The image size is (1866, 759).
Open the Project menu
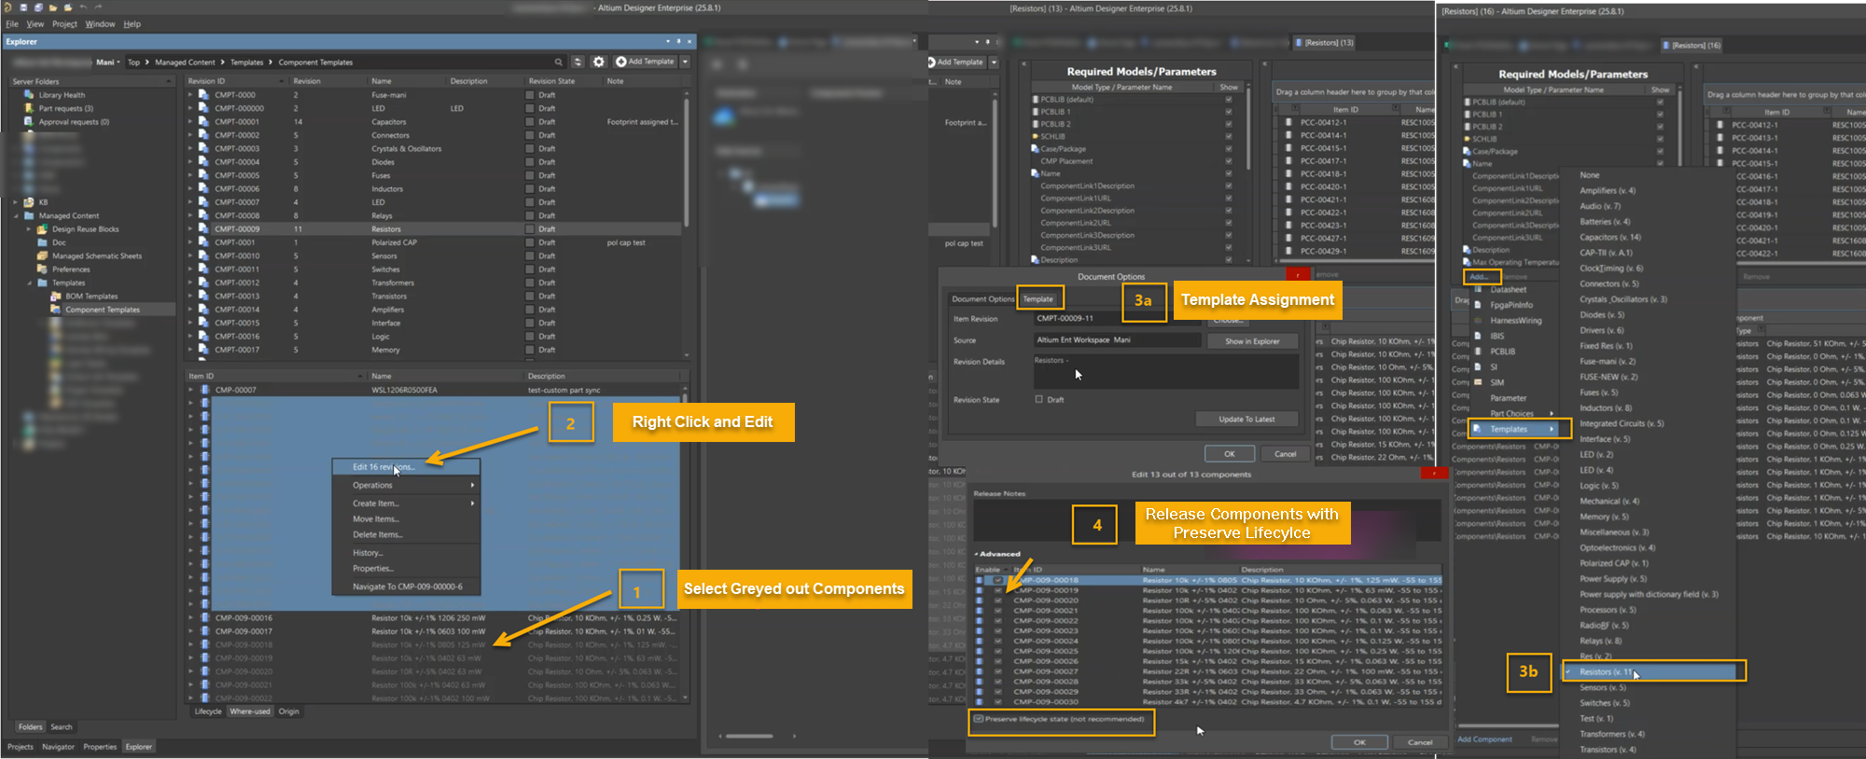coord(64,24)
